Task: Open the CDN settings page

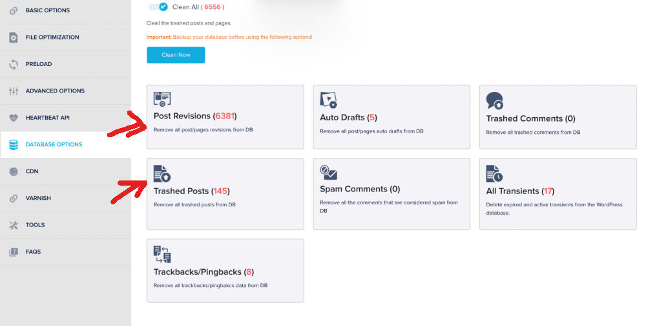Action: (65, 171)
